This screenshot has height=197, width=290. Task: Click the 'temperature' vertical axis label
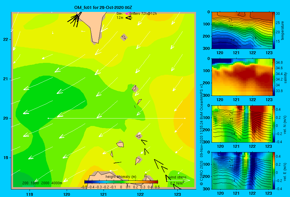[x=282, y=31]
